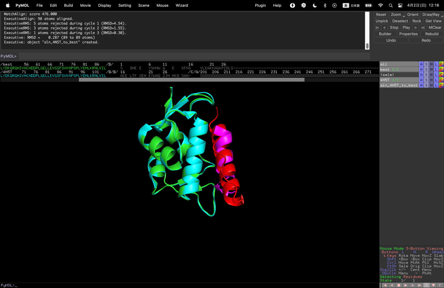Click the PyMOL command input field

[194, 56]
